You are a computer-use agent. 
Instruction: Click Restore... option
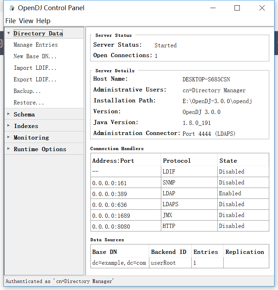click(29, 102)
